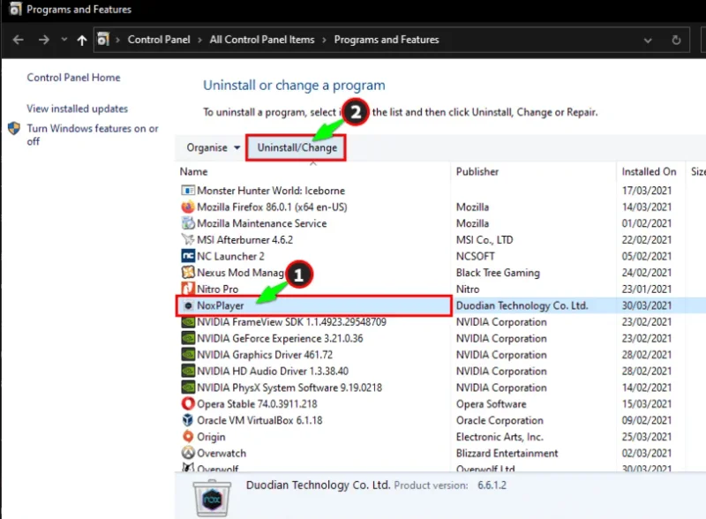Select NVIDIA Graphics Driver icon
Image resolution: width=706 pixels, height=519 pixels.
pyautogui.click(x=188, y=355)
